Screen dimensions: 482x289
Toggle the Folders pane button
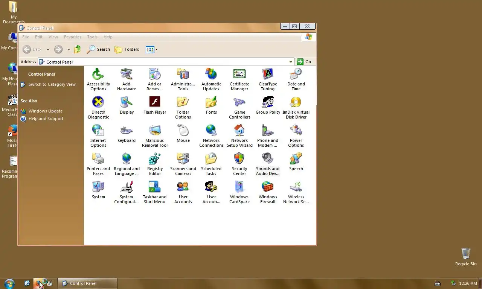pyautogui.click(x=127, y=49)
